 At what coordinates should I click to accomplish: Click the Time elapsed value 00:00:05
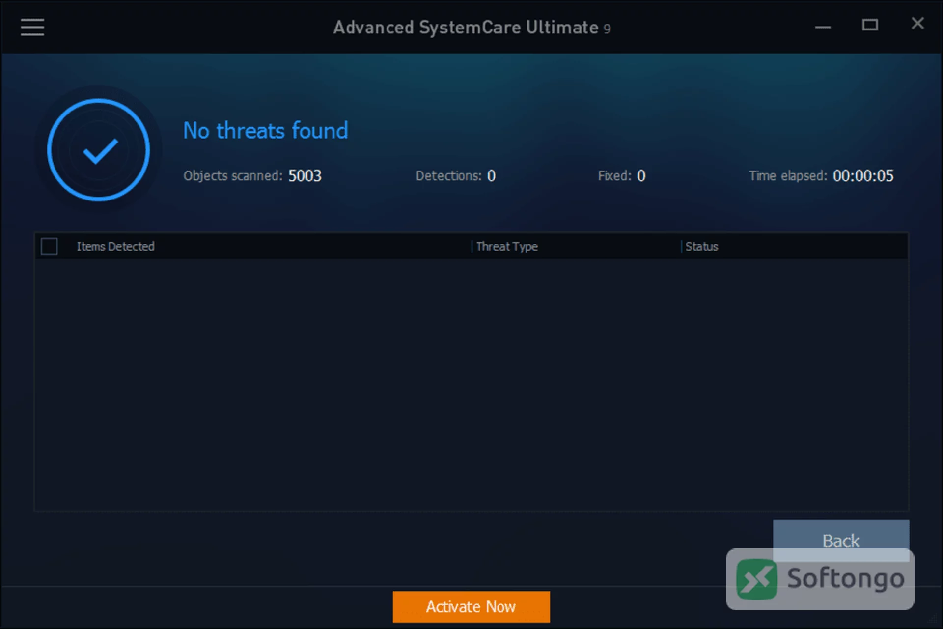(863, 176)
